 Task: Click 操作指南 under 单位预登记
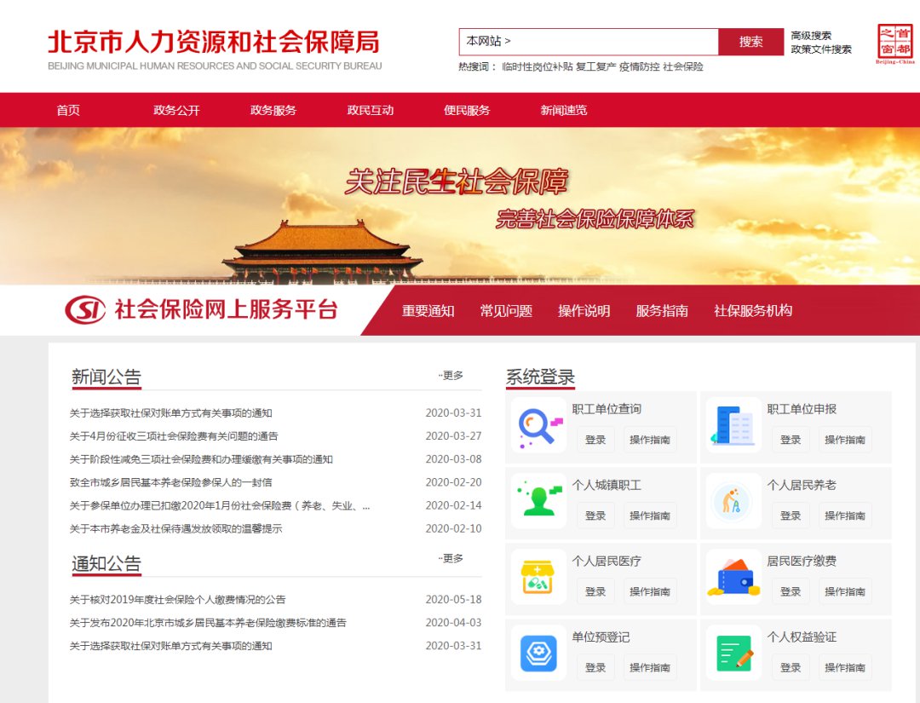[649, 667]
